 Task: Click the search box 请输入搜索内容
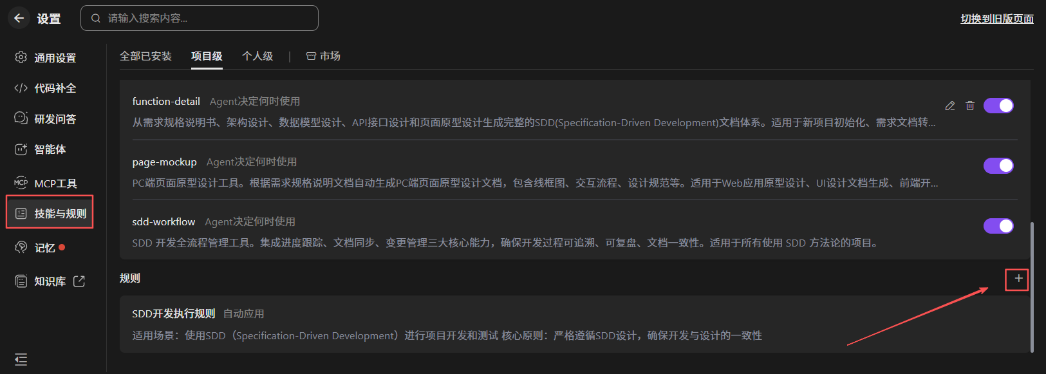click(200, 18)
